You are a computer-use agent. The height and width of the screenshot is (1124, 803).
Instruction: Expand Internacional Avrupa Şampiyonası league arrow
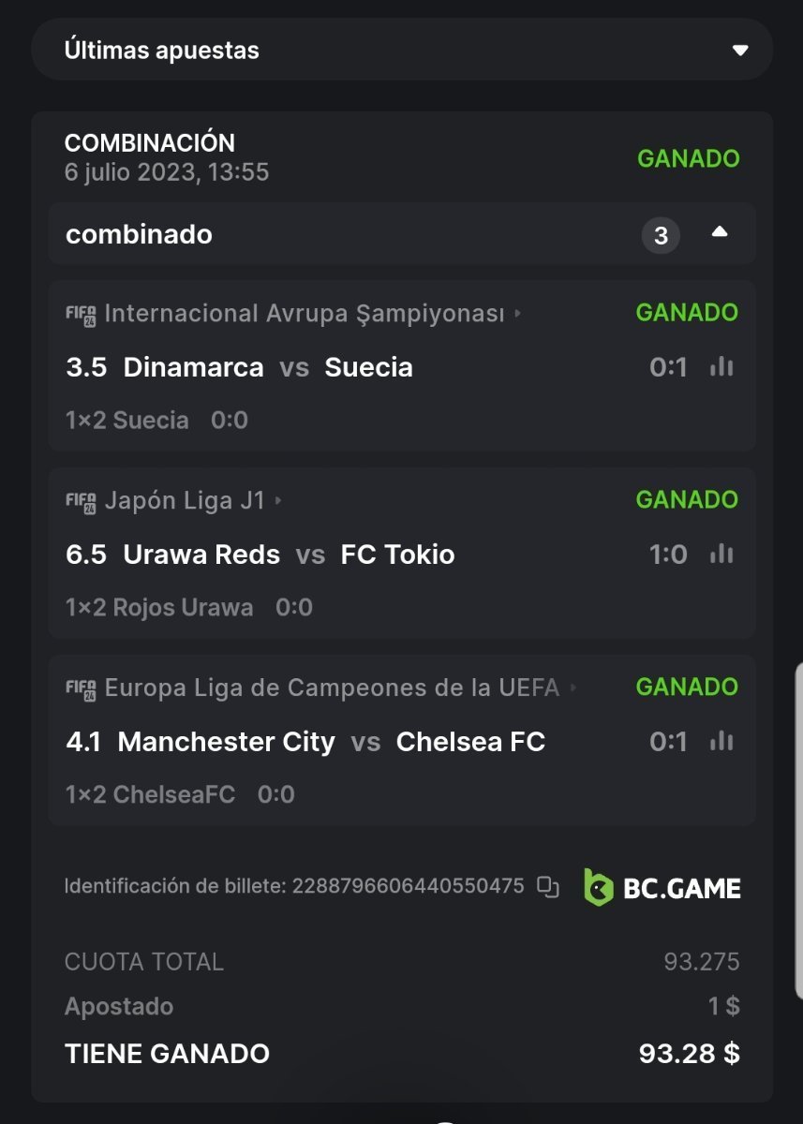[x=518, y=314]
